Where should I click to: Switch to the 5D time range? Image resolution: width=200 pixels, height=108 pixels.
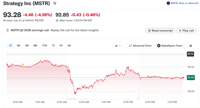point(18,45)
